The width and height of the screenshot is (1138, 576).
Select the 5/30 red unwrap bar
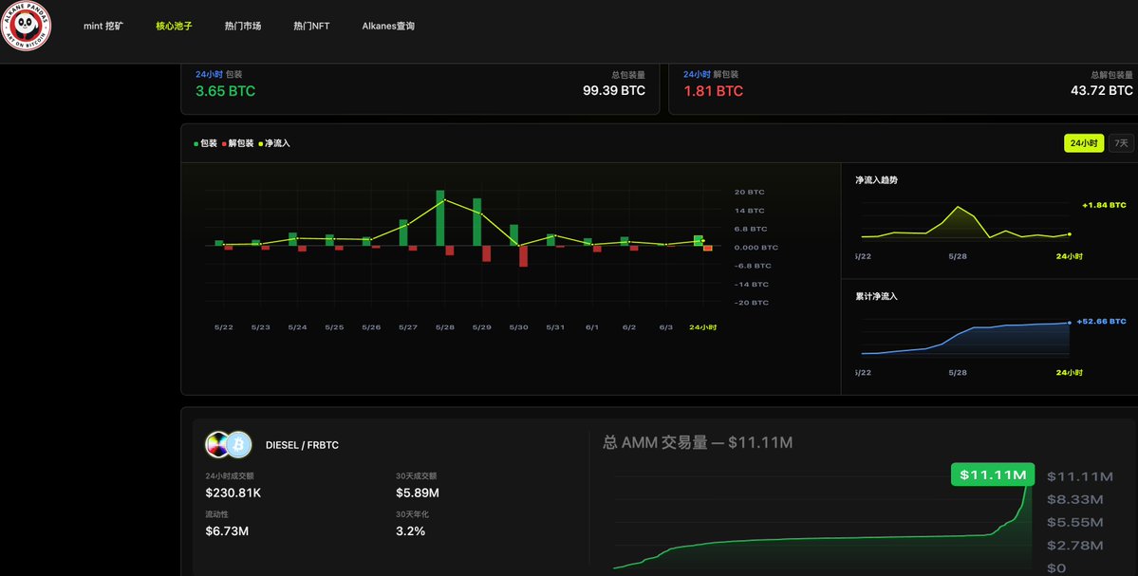point(523,256)
